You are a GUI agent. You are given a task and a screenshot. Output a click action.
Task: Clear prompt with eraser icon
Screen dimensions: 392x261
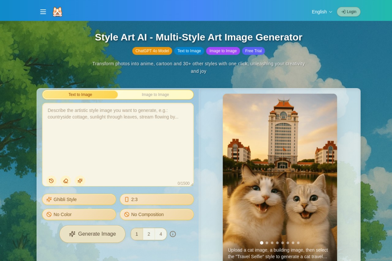point(66,181)
